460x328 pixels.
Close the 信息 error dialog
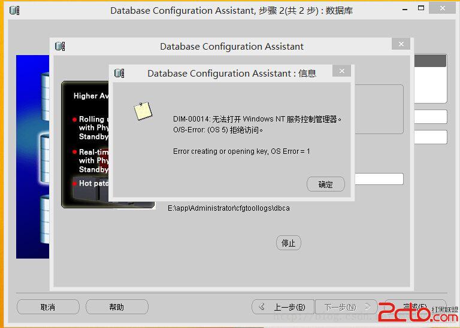[342, 71]
